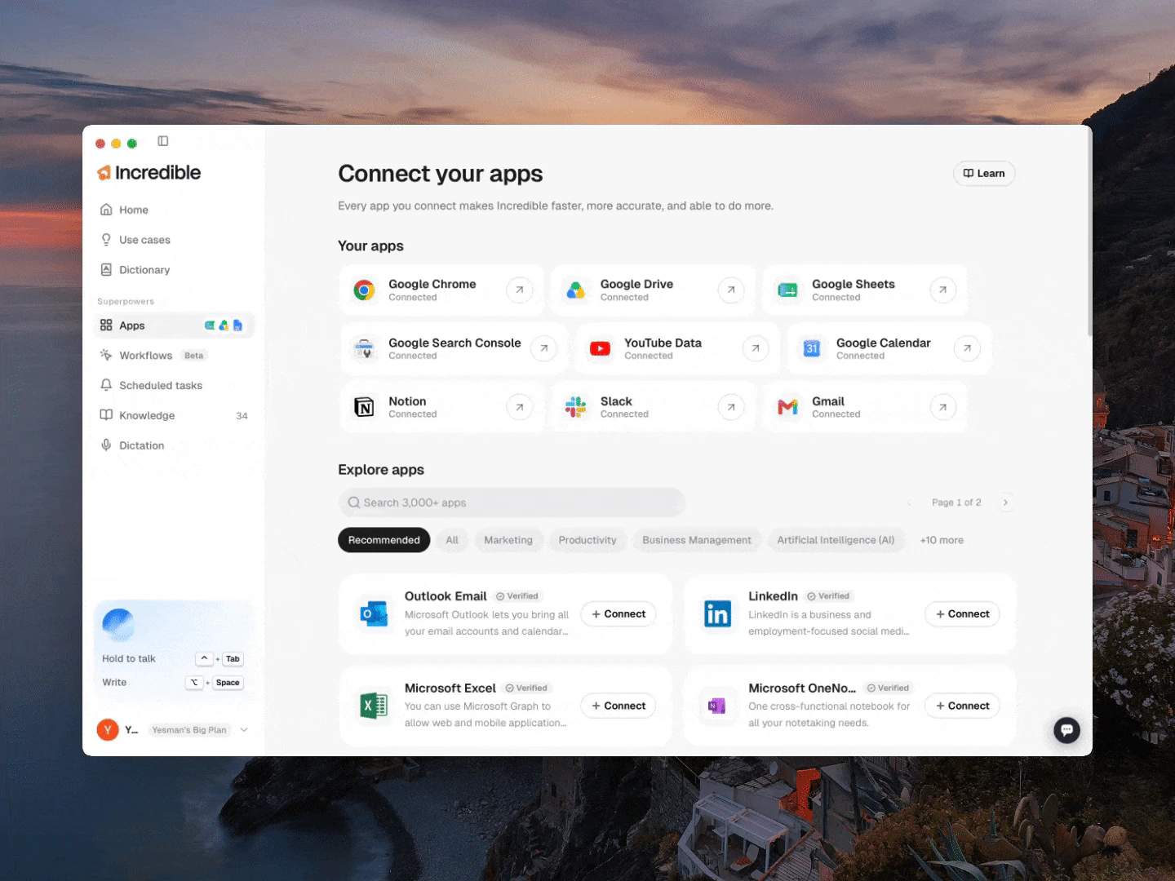Focus the Search 3,000+ apps field

(x=512, y=502)
